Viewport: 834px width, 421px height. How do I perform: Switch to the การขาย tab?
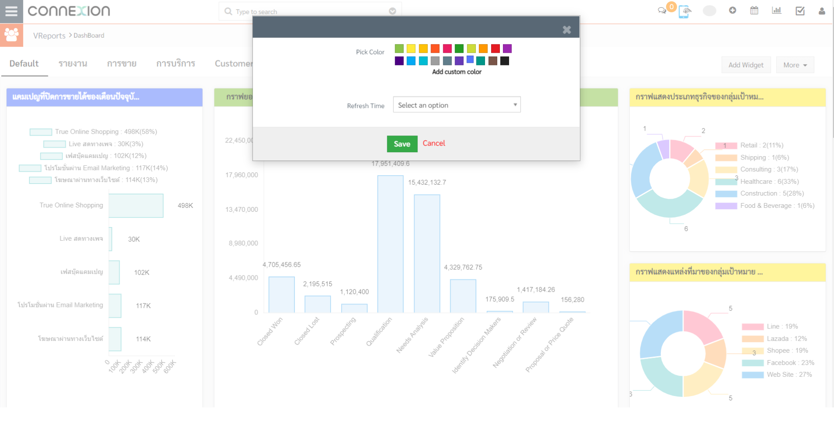click(x=121, y=64)
